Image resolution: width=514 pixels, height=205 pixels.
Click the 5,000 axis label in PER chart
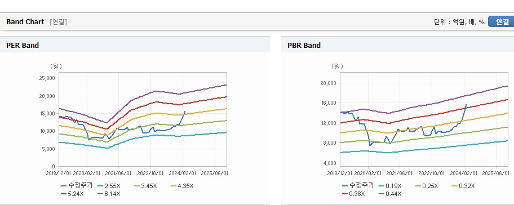tap(49, 149)
